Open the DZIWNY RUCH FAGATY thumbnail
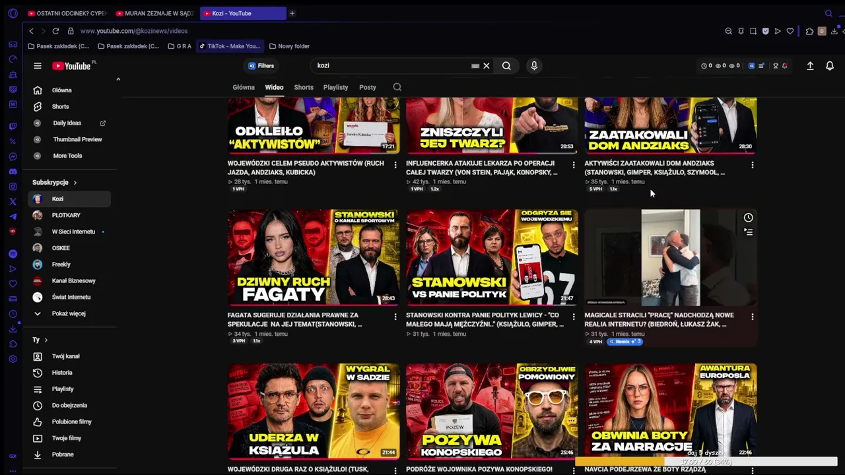Viewport: 845px width, 475px height. click(314, 257)
